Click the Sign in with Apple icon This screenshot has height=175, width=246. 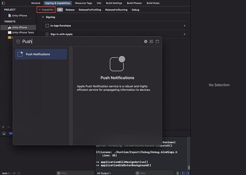click(47, 34)
